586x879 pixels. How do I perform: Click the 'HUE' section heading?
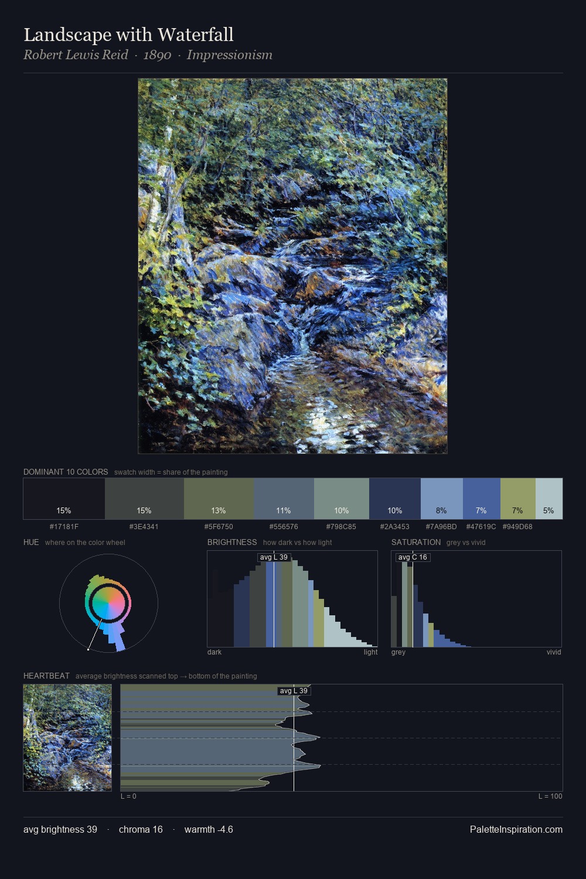[x=31, y=542]
